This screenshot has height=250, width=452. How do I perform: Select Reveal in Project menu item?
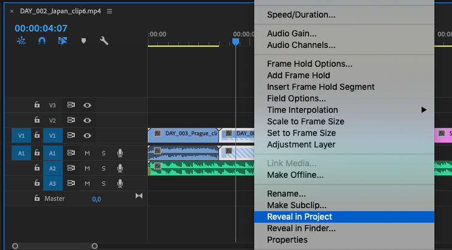click(299, 217)
